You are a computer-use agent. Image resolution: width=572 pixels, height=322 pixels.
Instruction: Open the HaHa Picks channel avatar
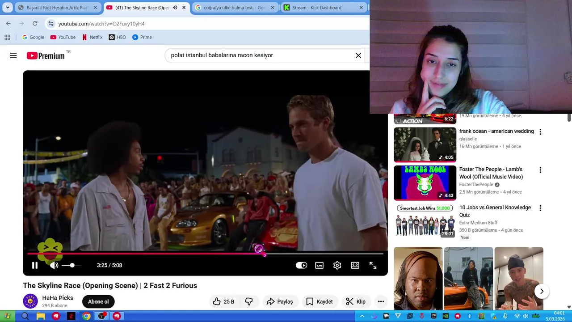pyautogui.click(x=30, y=301)
